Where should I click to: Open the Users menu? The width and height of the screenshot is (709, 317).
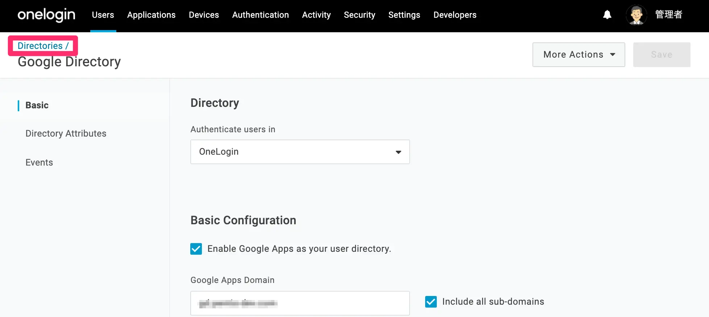coord(103,15)
